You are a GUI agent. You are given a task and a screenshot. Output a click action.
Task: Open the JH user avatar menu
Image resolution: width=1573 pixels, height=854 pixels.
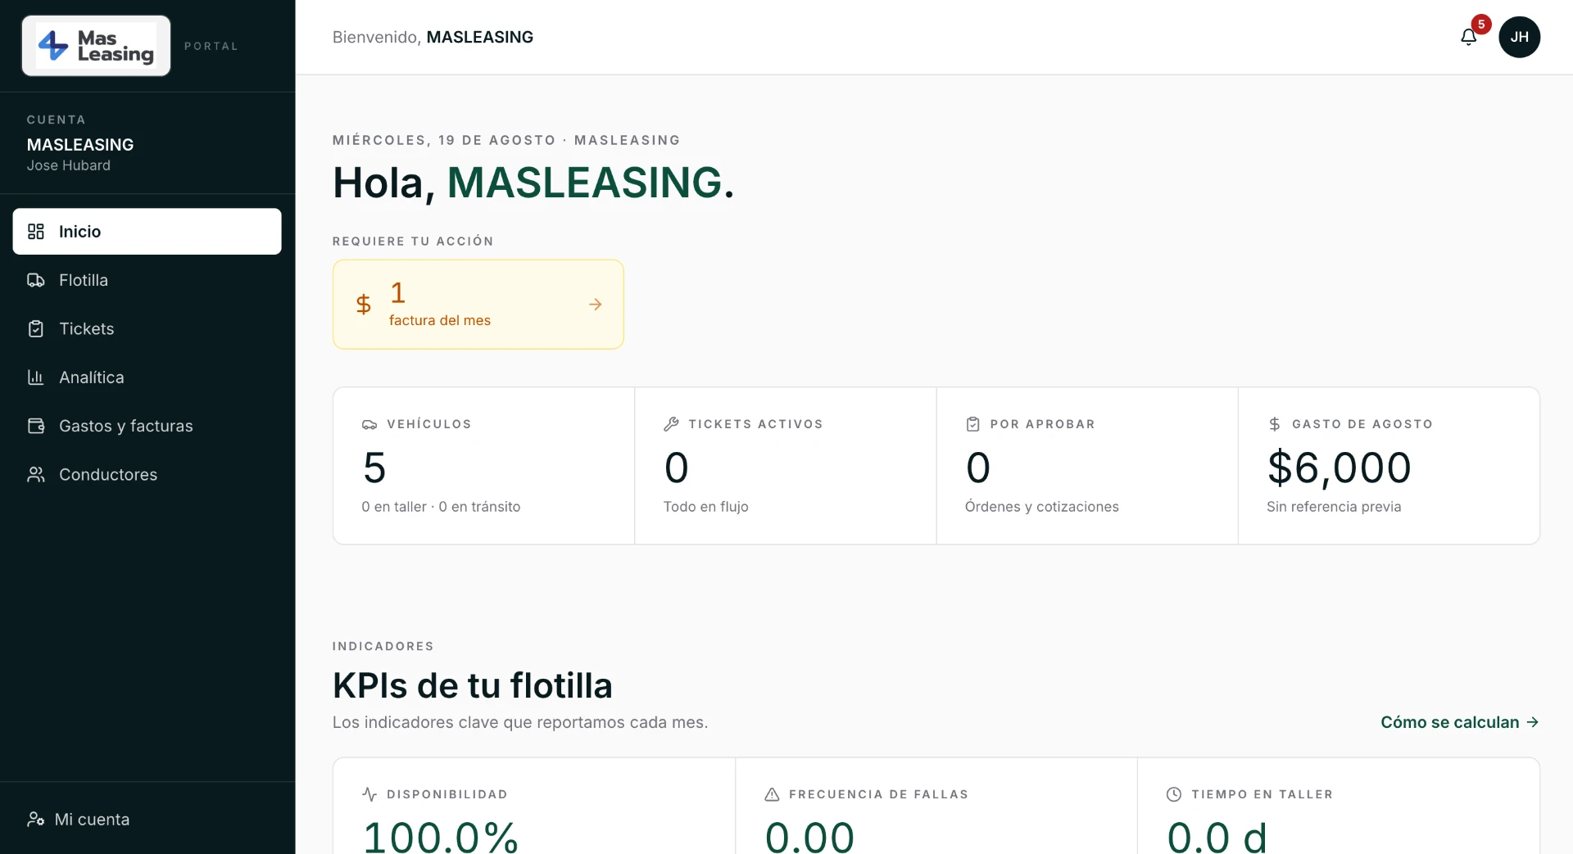(1519, 37)
